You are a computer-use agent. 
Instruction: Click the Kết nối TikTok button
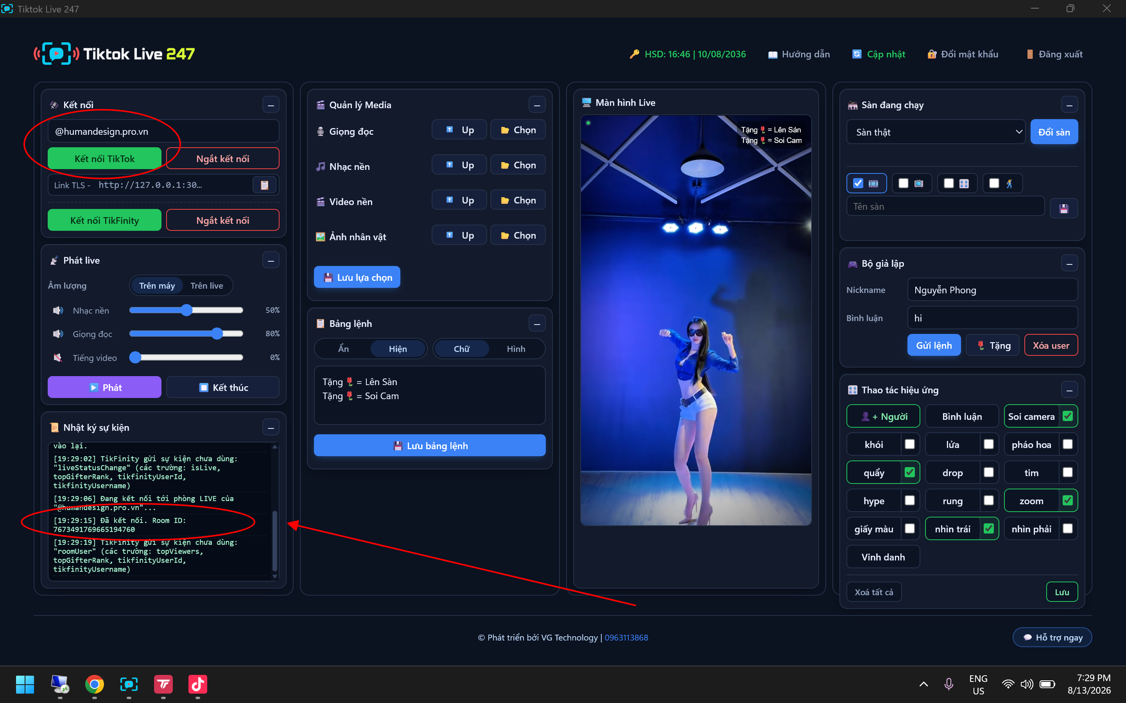coord(104,159)
